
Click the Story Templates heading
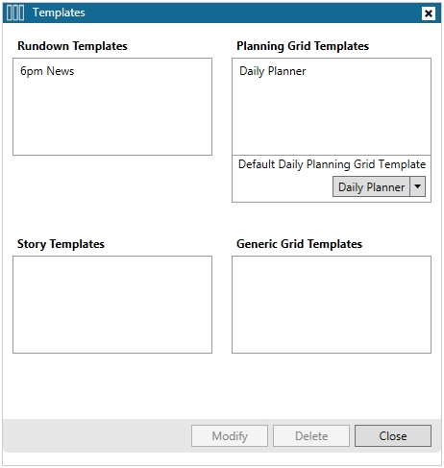(x=61, y=244)
